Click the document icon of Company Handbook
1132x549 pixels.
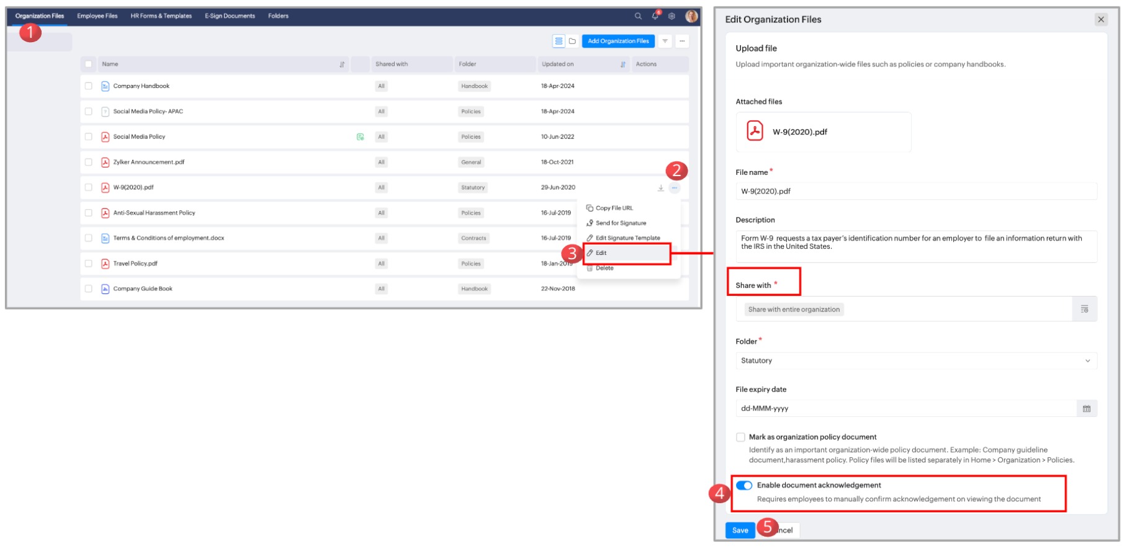tap(106, 86)
